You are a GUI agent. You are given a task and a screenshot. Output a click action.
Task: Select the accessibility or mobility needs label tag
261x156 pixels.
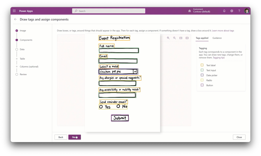(119, 90)
